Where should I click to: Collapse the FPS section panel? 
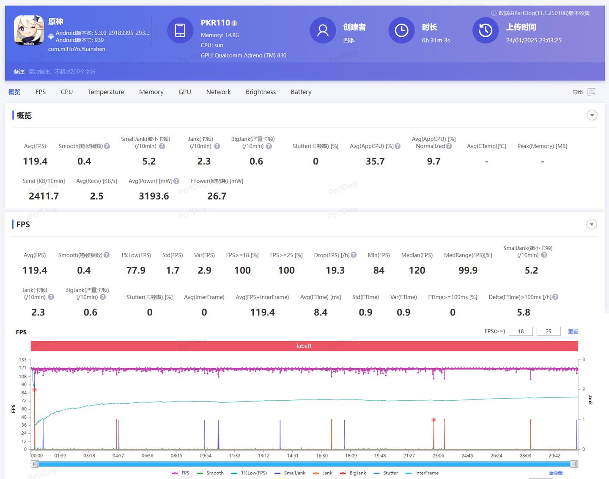point(592,224)
